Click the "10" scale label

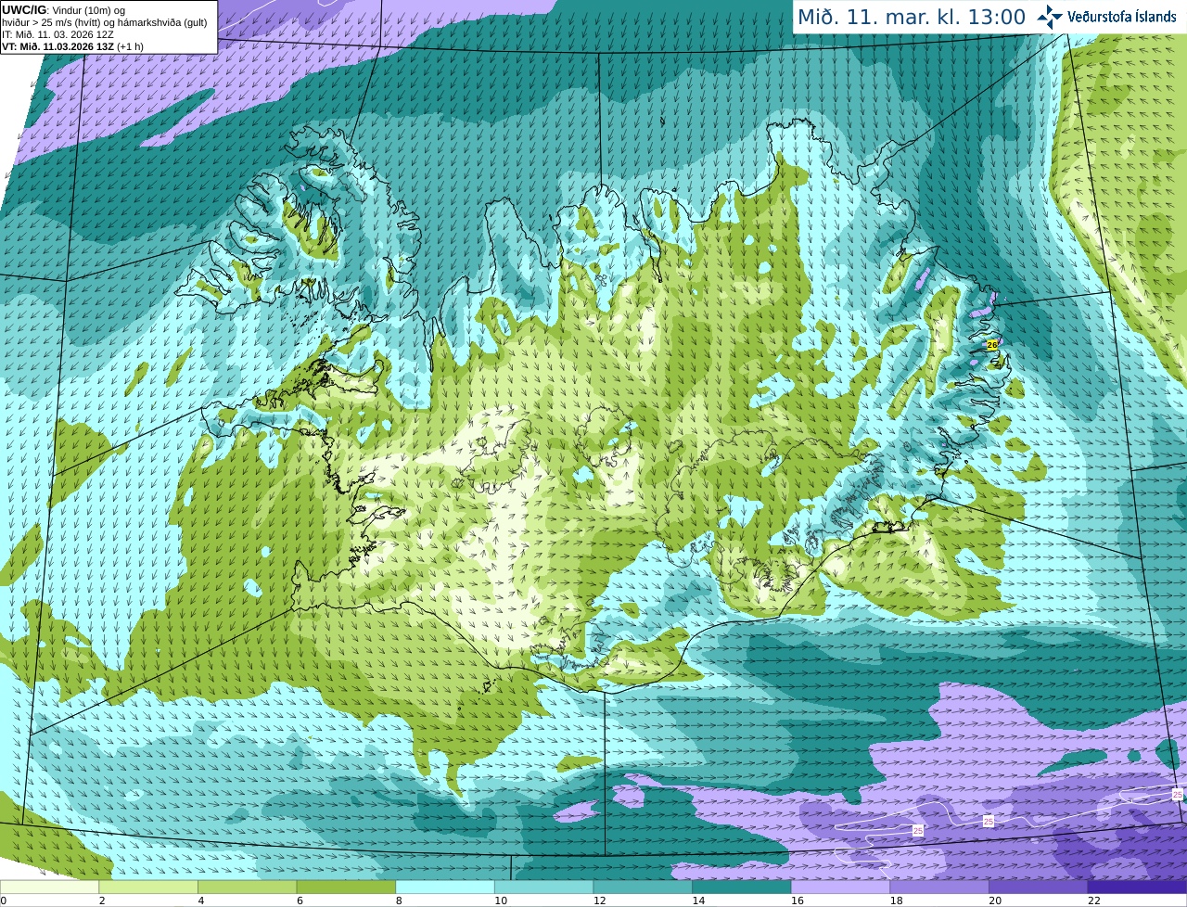click(501, 901)
